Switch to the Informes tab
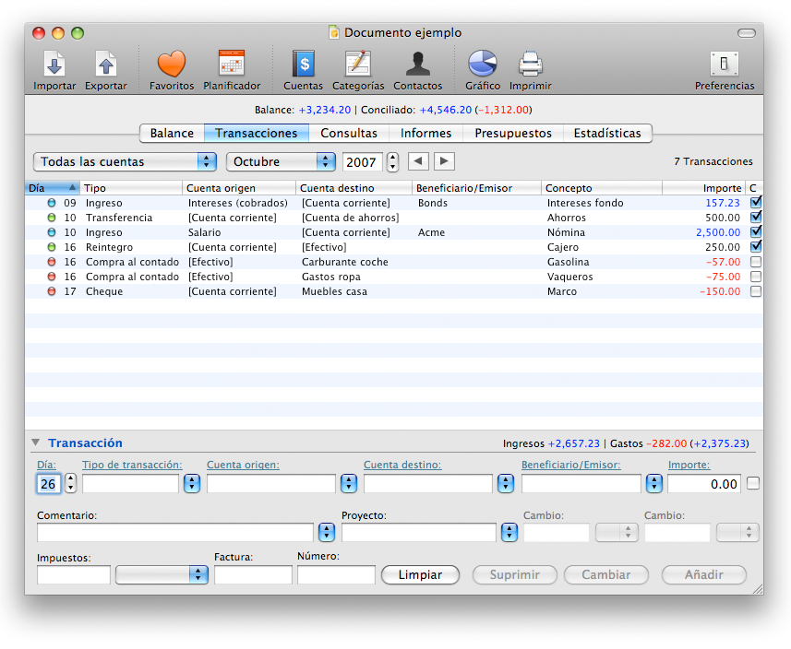This screenshot has height=649, width=791. click(425, 133)
